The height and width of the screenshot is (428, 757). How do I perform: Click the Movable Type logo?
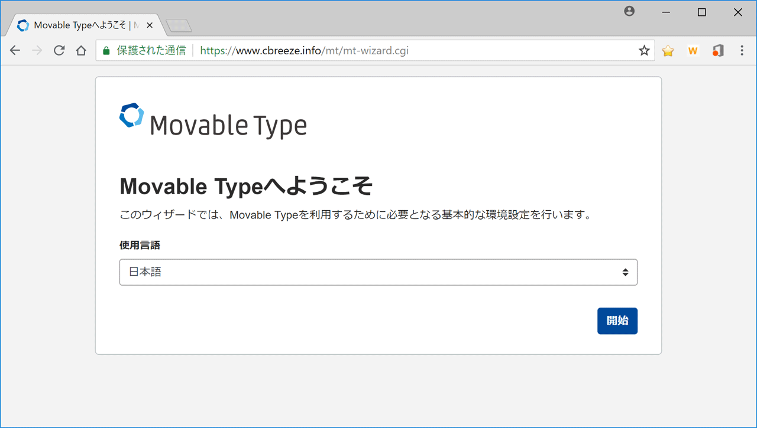(x=213, y=121)
